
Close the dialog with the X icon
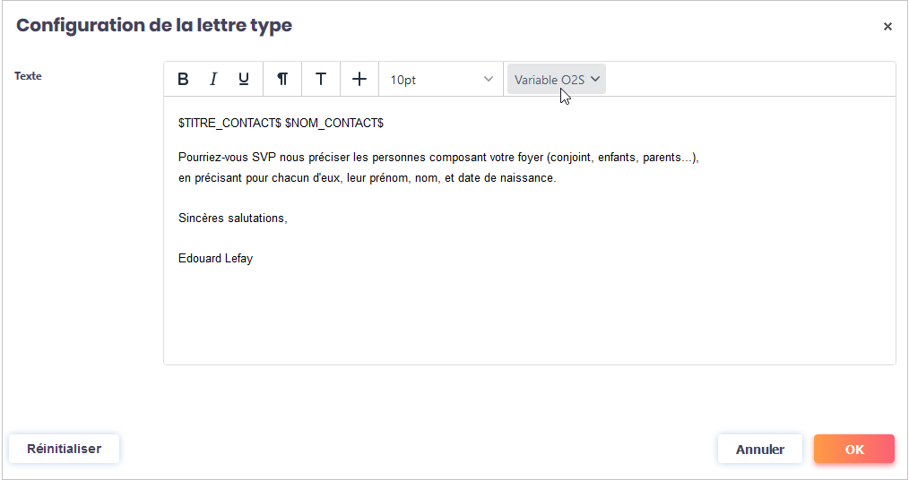pyautogui.click(x=887, y=27)
